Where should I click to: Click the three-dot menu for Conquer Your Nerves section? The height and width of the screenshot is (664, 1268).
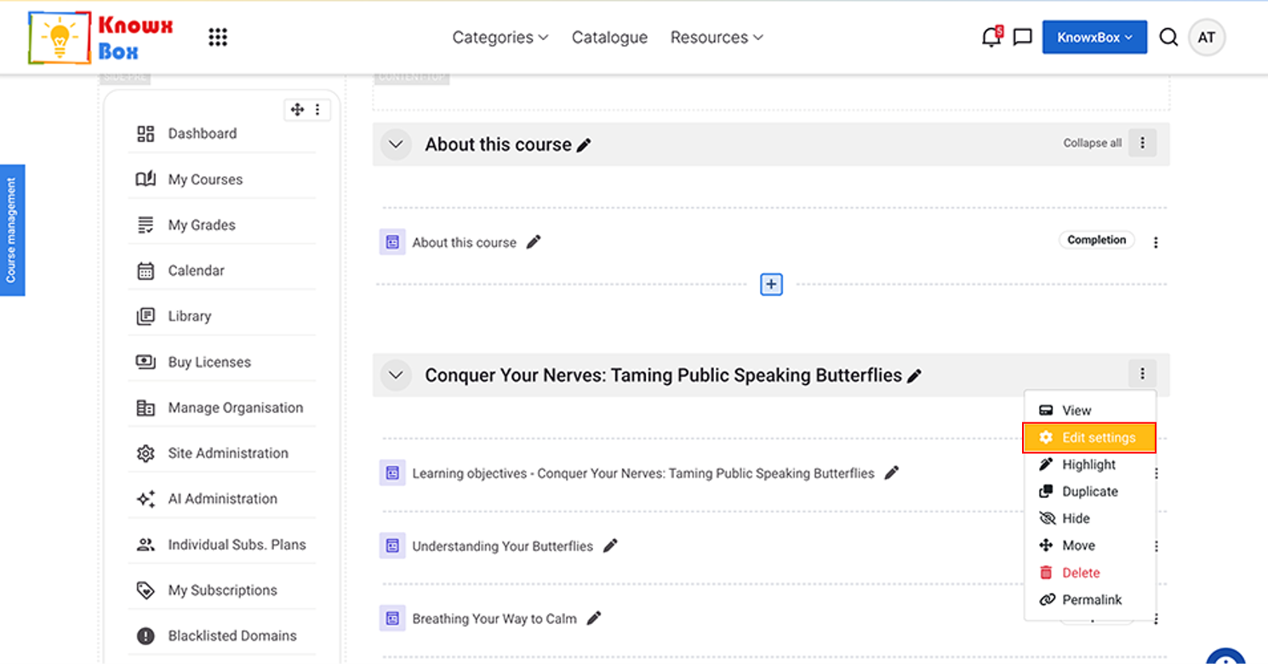point(1142,373)
